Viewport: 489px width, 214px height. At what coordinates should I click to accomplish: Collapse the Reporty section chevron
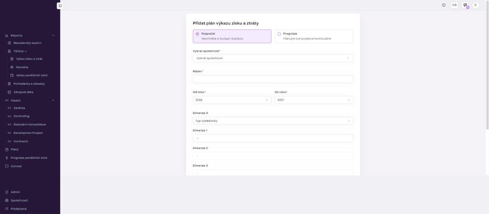(53, 35)
